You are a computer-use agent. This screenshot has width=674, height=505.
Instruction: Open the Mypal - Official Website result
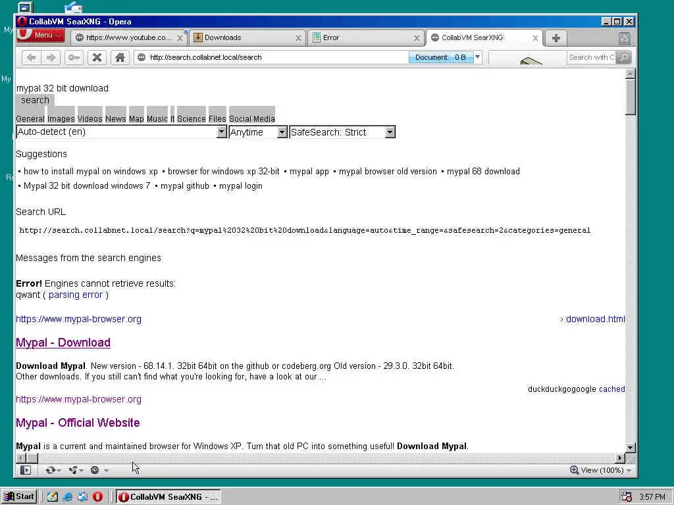pos(78,423)
